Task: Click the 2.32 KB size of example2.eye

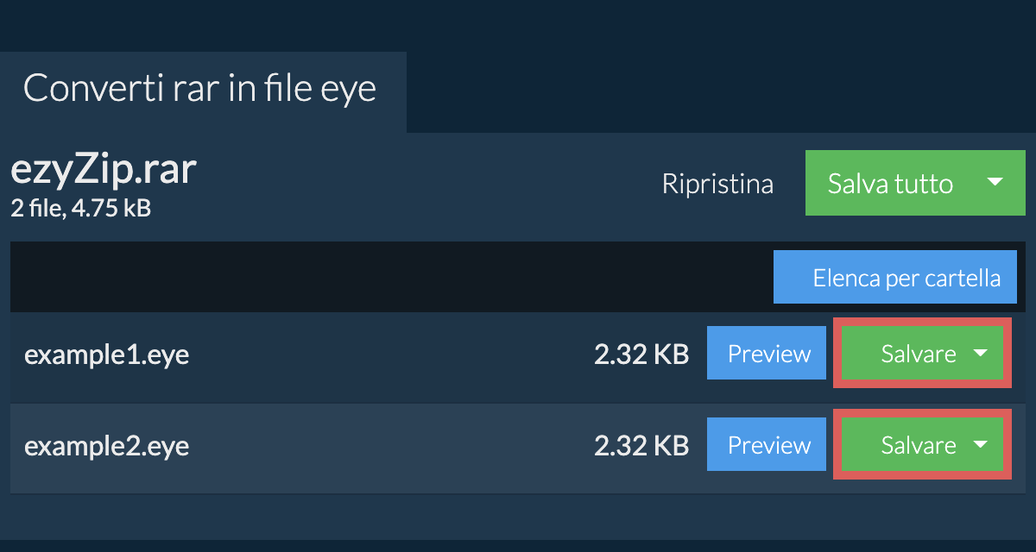Action: (641, 446)
